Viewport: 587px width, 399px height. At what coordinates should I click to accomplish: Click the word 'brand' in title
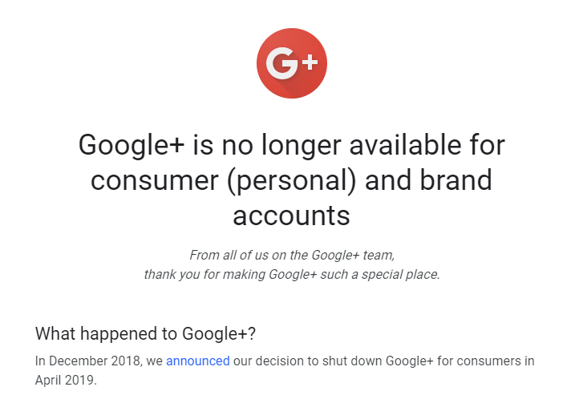[455, 179]
